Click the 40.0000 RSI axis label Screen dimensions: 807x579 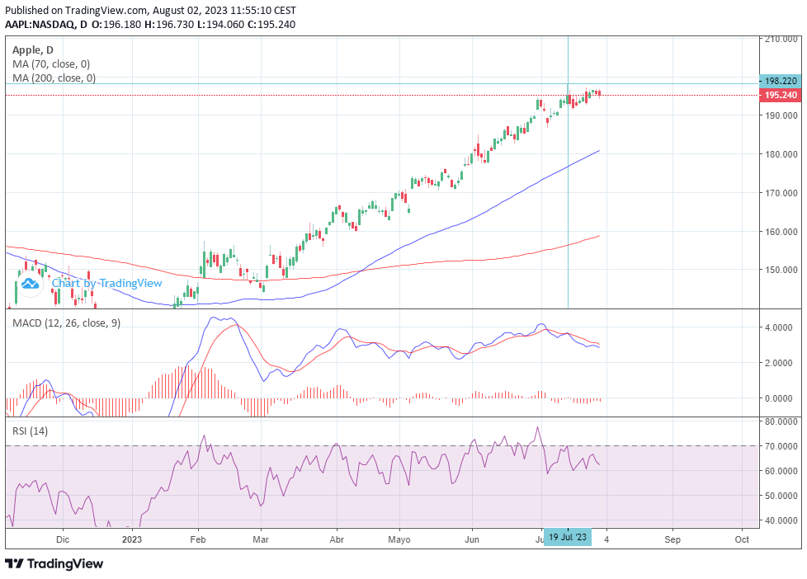coord(781,520)
